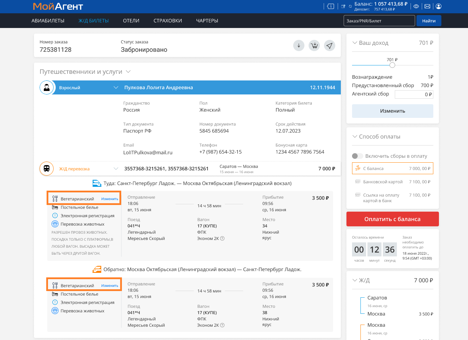This screenshot has width=468, height=340.
Task: Collapse the Ваш доход panel
Action: point(355,43)
